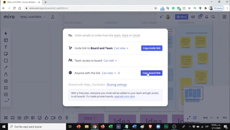Open the voting thumbs-up tool
230x130 pixels.
coord(46,118)
